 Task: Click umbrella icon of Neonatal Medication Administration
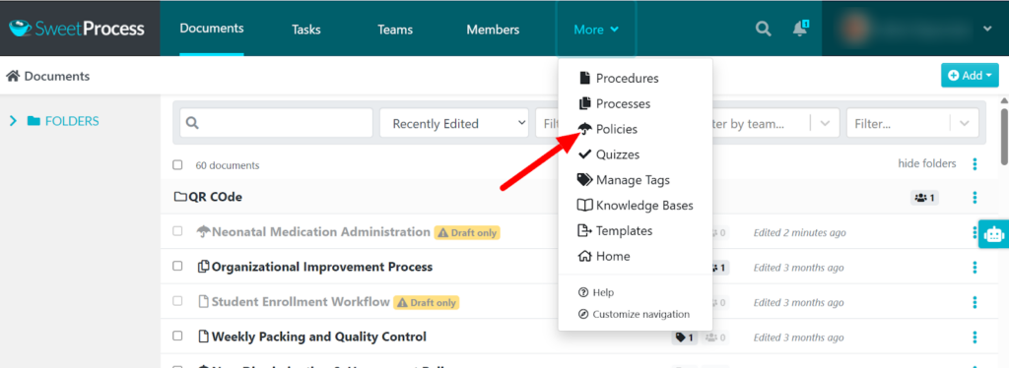204,232
